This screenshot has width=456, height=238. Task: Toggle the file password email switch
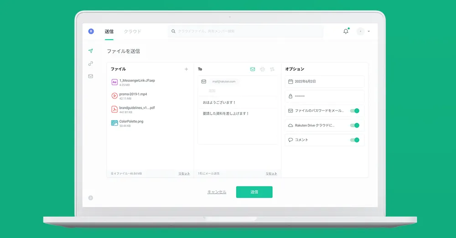(x=354, y=111)
